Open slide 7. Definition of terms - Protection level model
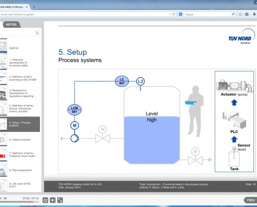The width and height of the screenshot is (257, 207). point(20,155)
